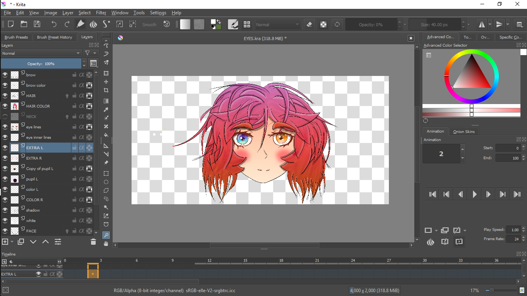This screenshot has width=527, height=296.
Task: Hide the brow layer
Action: tap(5, 75)
